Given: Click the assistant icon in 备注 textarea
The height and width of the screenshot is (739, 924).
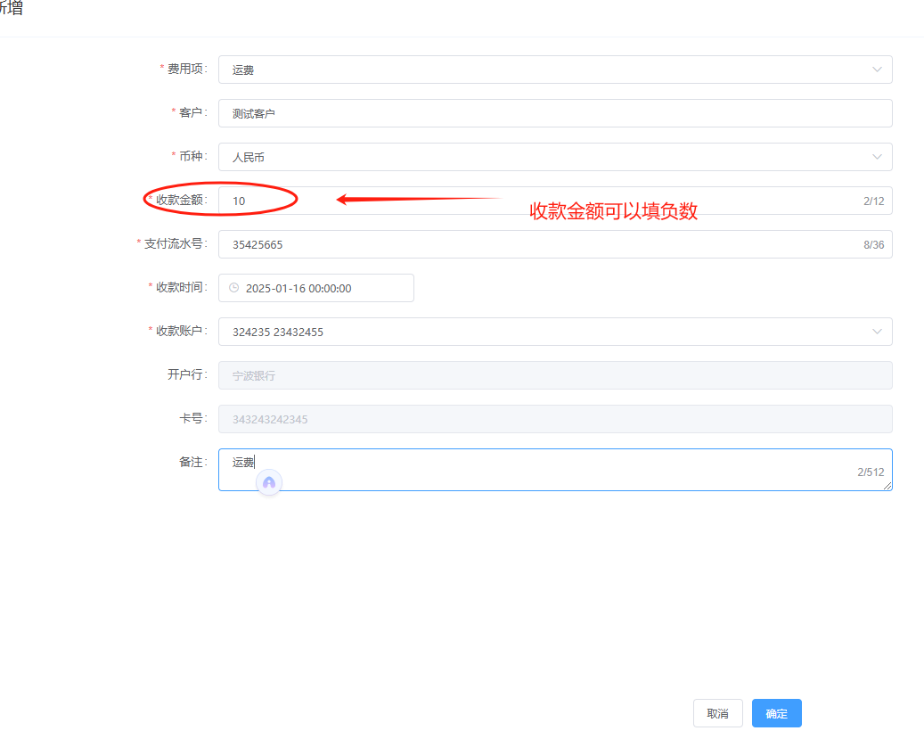Looking at the screenshot, I should pos(269,483).
